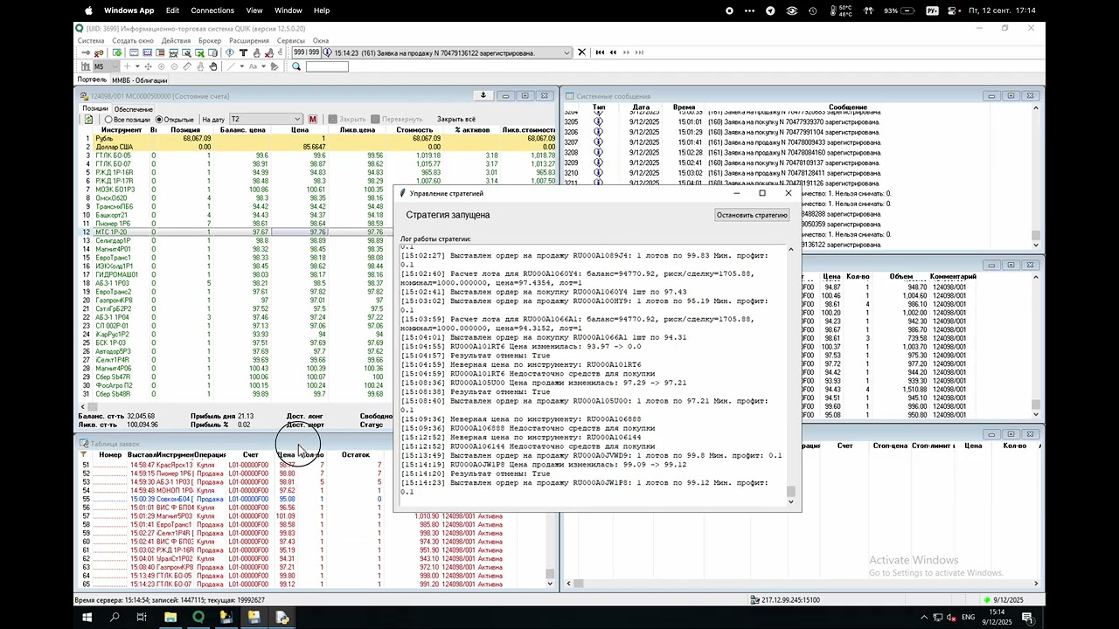Click the red M icon in account window
The height and width of the screenshot is (629, 1119).
click(x=312, y=119)
